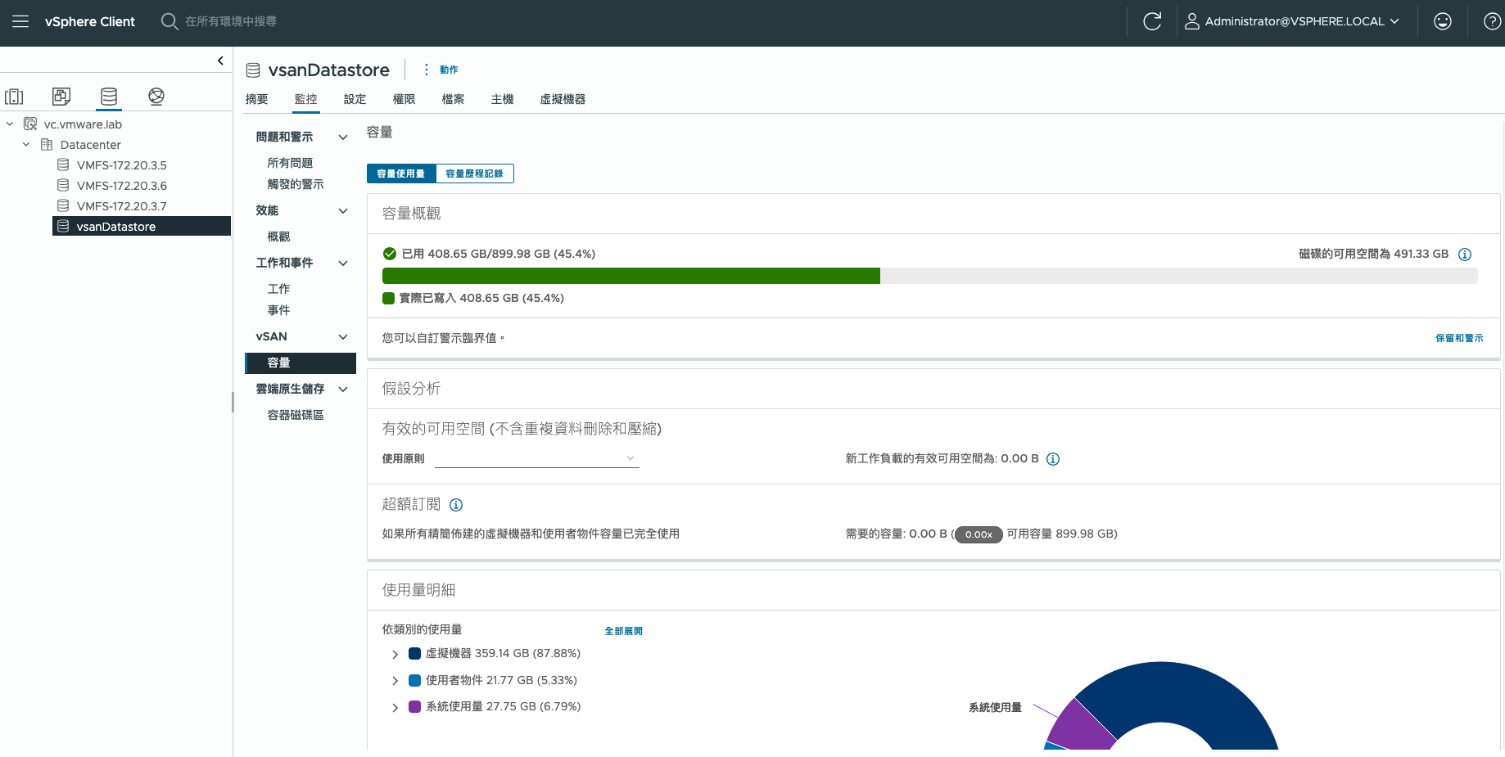Image resolution: width=1505 pixels, height=757 pixels.
Task: Switch to the 虛擬機器 tab
Action: [x=563, y=99]
